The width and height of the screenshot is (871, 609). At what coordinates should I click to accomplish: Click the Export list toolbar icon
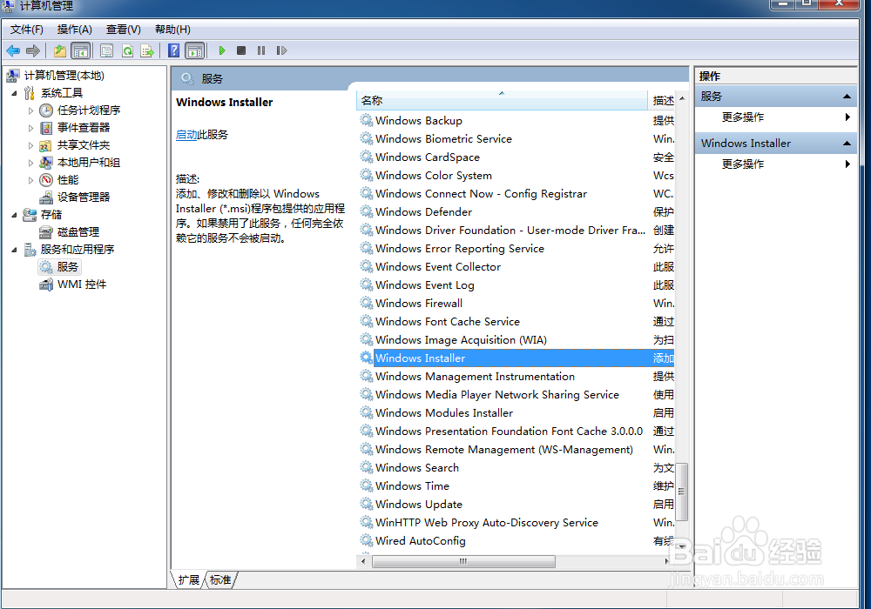147,51
